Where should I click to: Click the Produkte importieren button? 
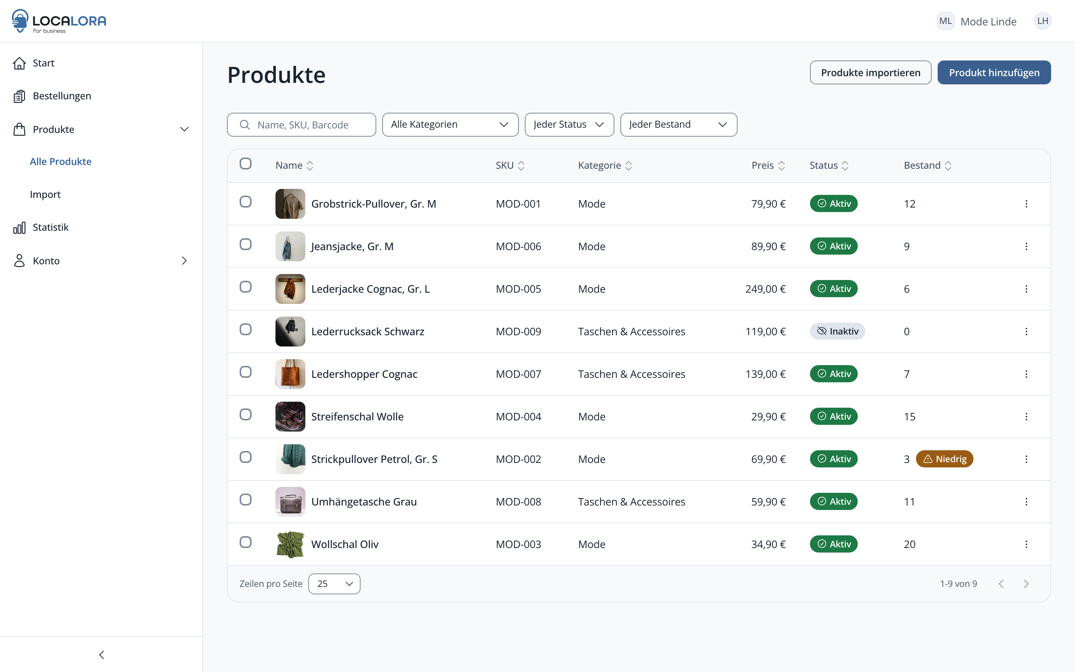coord(871,72)
